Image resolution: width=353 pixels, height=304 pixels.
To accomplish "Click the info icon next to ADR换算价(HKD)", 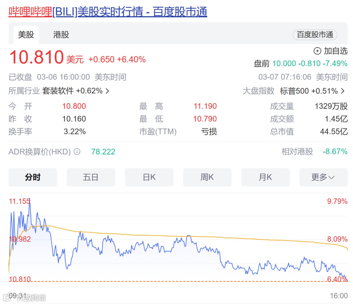I will [77, 151].
